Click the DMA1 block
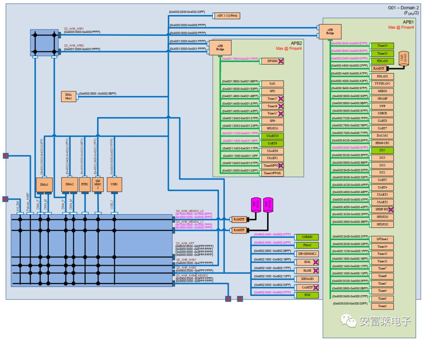The image size is (425, 340). pyautogui.click(x=44, y=185)
